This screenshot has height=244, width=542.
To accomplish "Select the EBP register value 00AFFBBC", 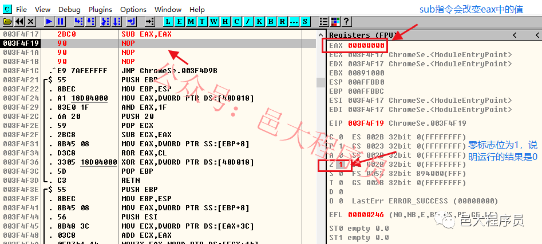I will coord(366,91).
